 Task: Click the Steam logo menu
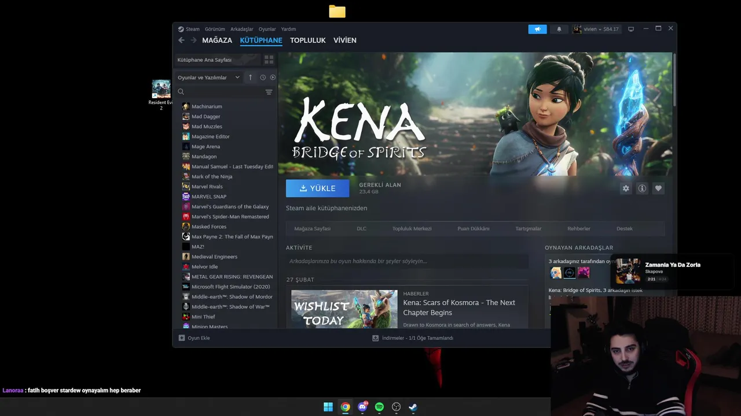pyautogui.click(x=188, y=29)
